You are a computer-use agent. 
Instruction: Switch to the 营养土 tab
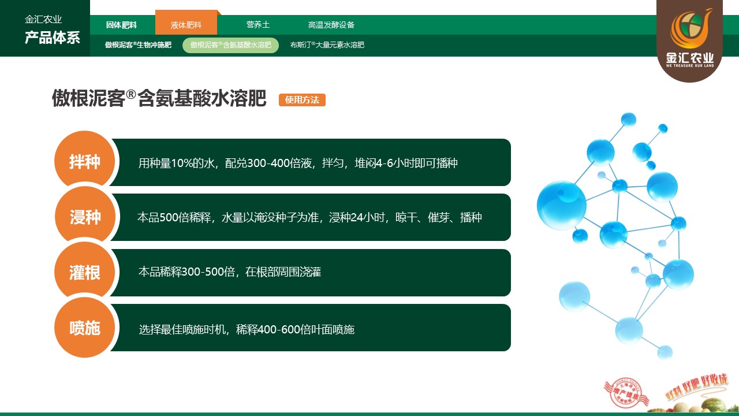coord(257,25)
